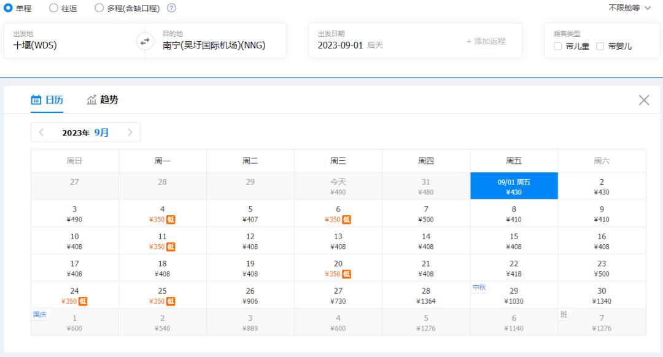Select the 单程 one-way radio button
This screenshot has height=357, width=663.
click(x=9, y=8)
